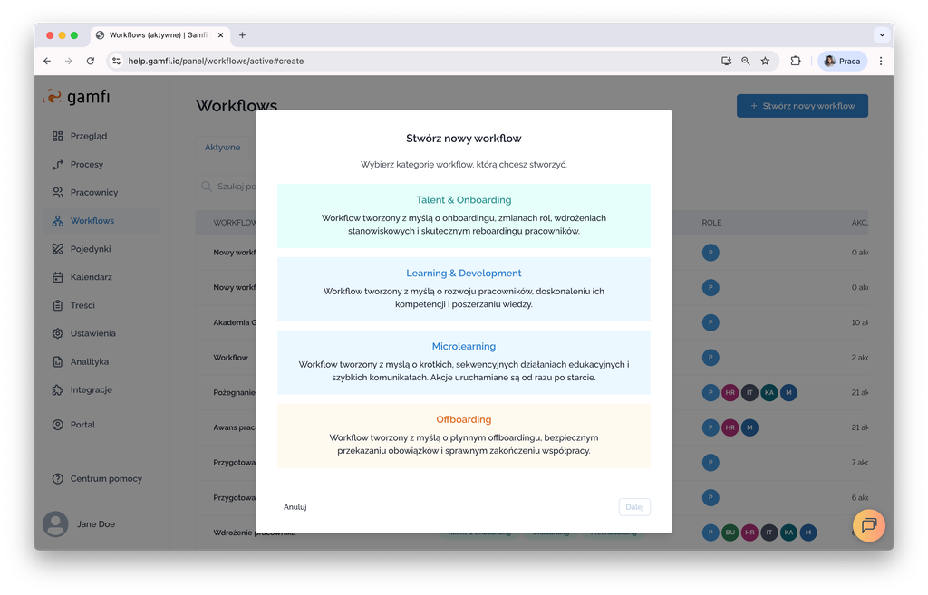928x595 pixels.
Task: Click the Procesy icon in sidebar
Action: click(x=58, y=165)
